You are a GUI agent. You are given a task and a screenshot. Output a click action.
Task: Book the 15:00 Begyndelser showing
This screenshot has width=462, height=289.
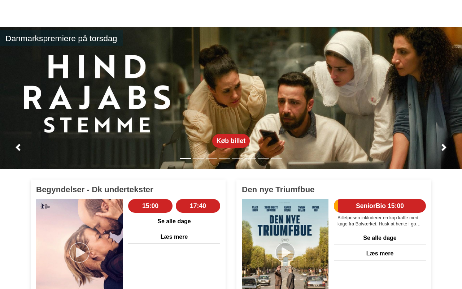[x=150, y=206]
